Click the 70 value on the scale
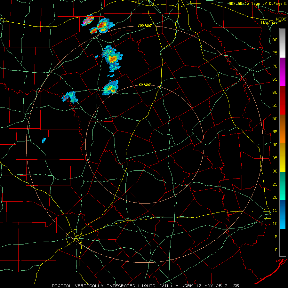Image resolution: width=288 pixels, height=288 pixels. pos(275,66)
